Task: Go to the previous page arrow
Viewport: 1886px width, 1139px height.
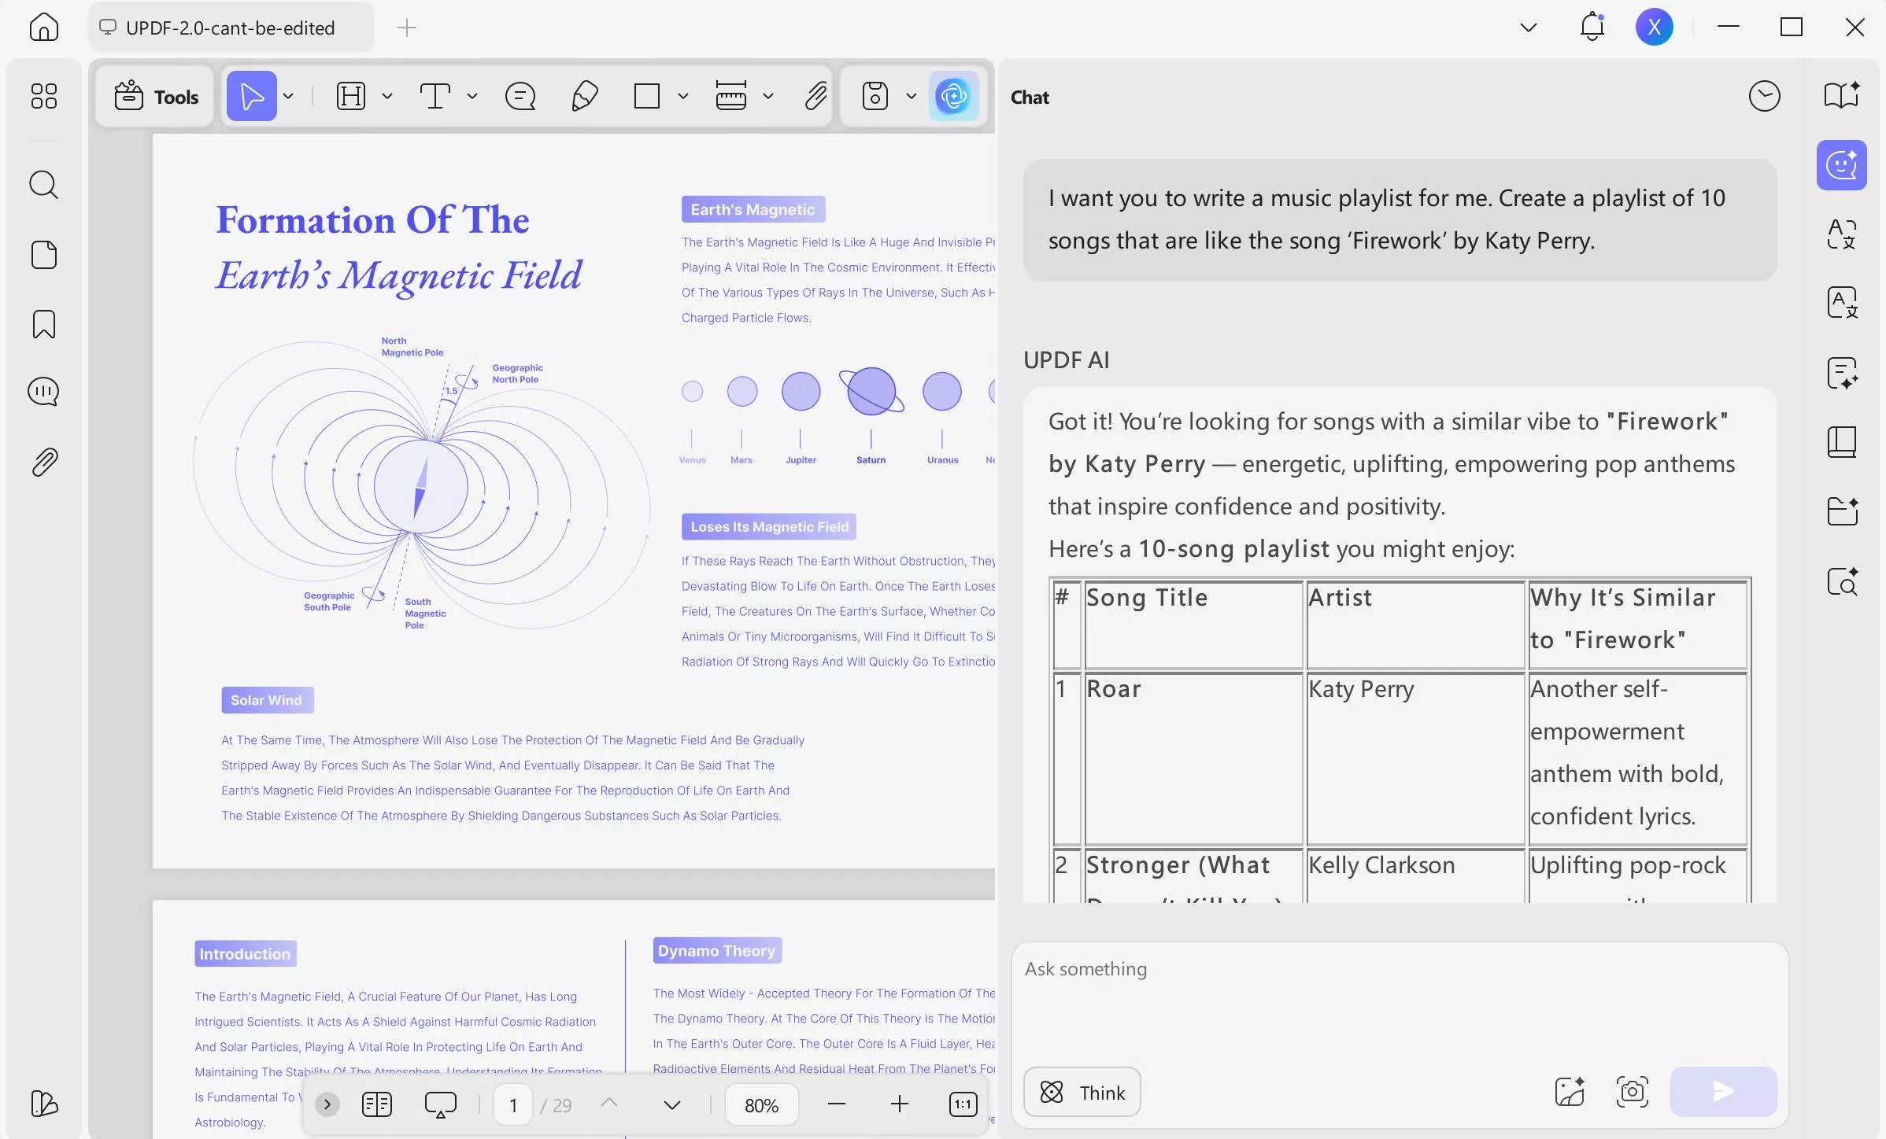Action: [x=608, y=1104]
